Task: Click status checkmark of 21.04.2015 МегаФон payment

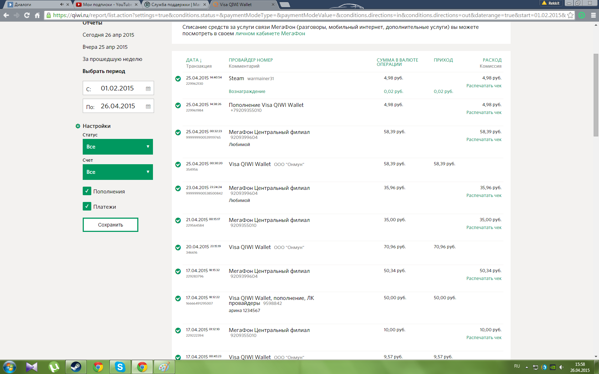Action: click(x=178, y=220)
